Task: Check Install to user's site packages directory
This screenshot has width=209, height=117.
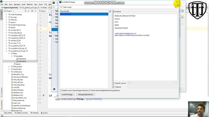Action: click(61, 90)
